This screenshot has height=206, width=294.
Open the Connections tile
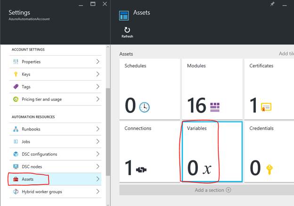click(x=150, y=152)
